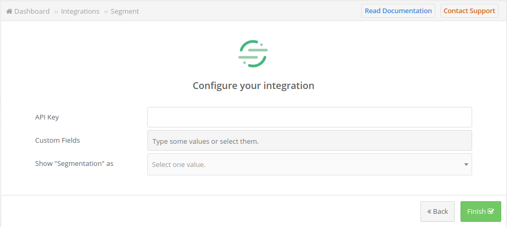
Task: Open the Read Documentation button
Action: point(398,11)
